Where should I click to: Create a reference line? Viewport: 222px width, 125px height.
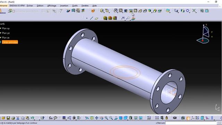92,18
